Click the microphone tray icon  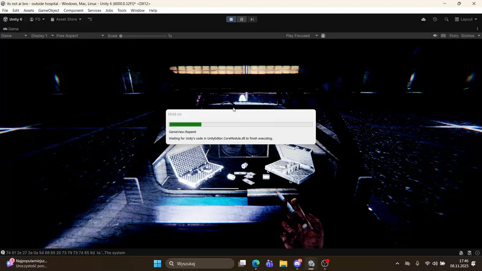point(417,264)
